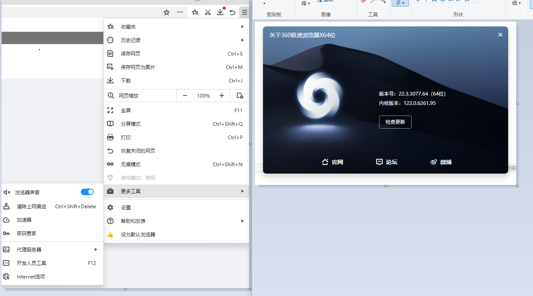Click the 形状 group label in Paint

(x=458, y=15)
